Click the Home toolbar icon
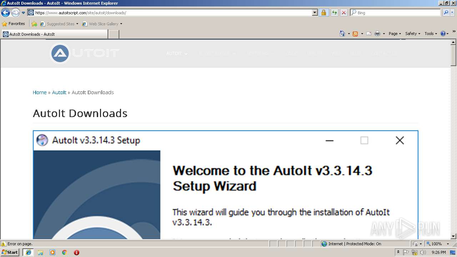This screenshot has height=257, width=457. coord(342,34)
